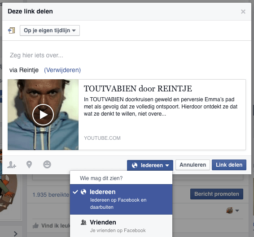
Task: Select Vrienden option in audience menu
Action: point(121,226)
